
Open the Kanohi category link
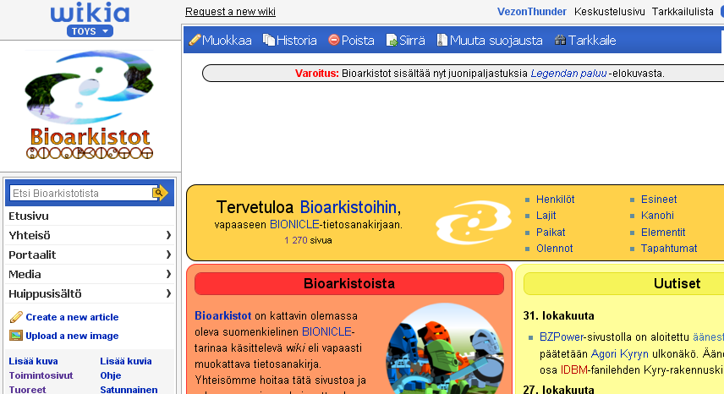tap(657, 216)
